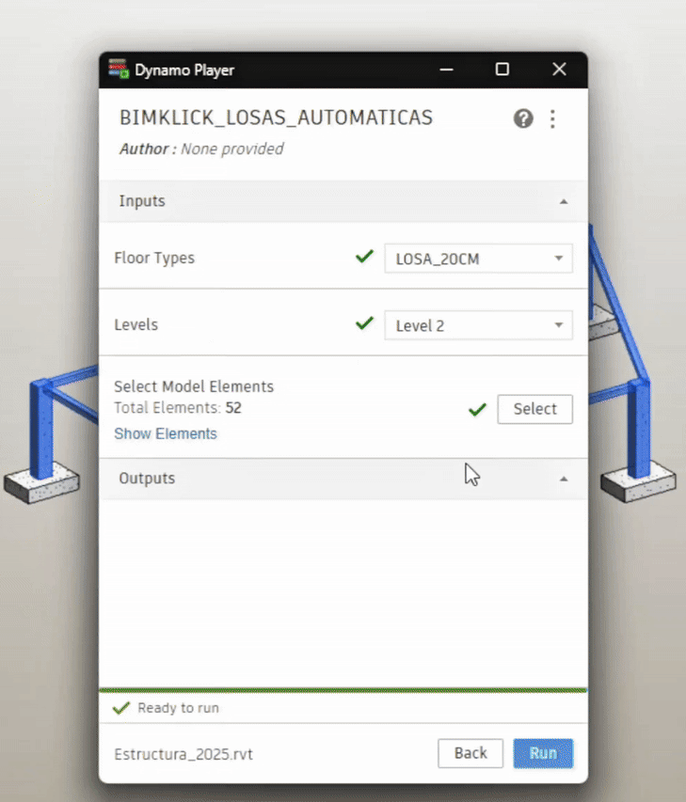Click the Estructura_2025.rvt file name
686x802 pixels.
[183, 754]
